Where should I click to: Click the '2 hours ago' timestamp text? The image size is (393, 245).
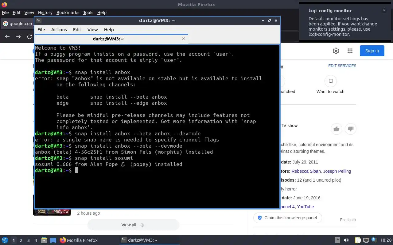point(88,213)
